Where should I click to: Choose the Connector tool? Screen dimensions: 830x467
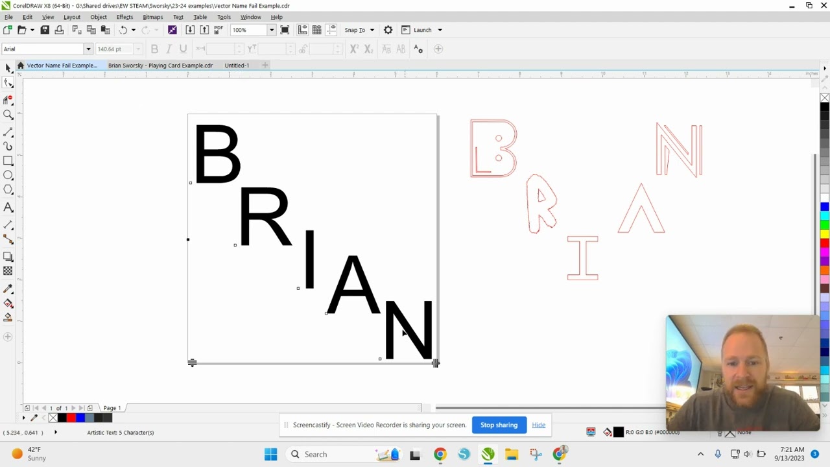[x=8, y=239]
